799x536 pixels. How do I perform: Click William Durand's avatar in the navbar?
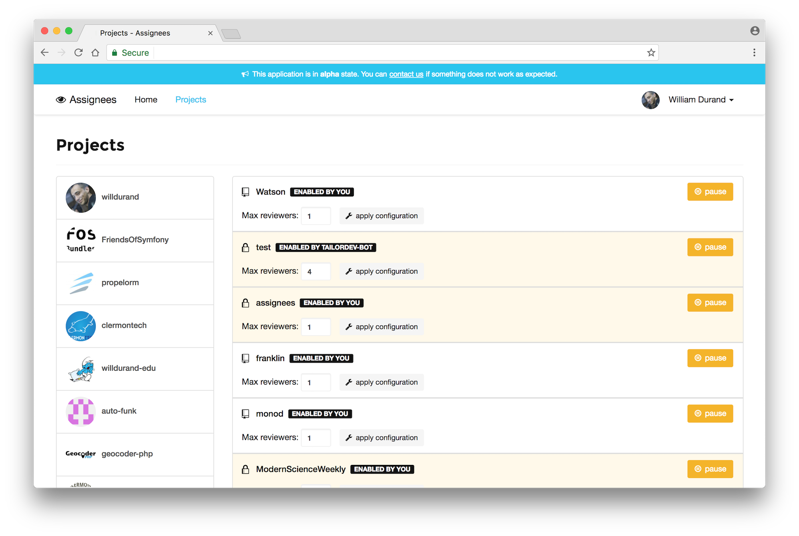pos(650,100)
